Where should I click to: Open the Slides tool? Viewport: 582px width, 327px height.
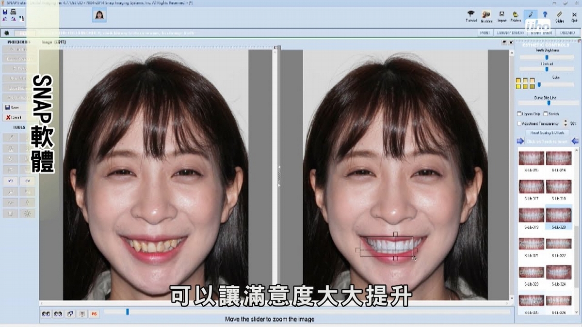(560, 16)
